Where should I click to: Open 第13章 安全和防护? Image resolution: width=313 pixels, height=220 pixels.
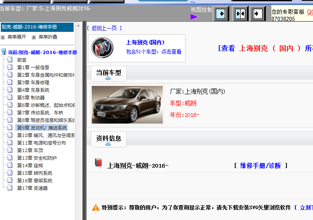[x=37, y=158]
